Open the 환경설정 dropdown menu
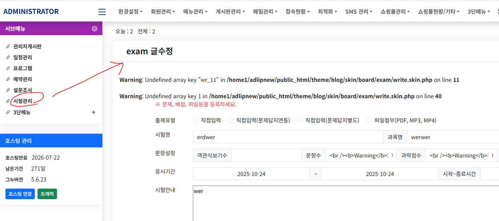The height and width of the screenshot is (221, 499). (130, 12)
